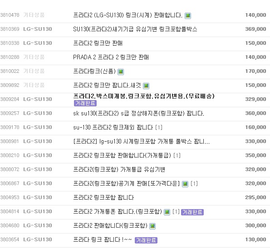The width and height of the screenshot is (270, 248).
Task: Click picture icon beside 프라다2 판매합니다(링크포함)
Action: (x=152, y=226)
